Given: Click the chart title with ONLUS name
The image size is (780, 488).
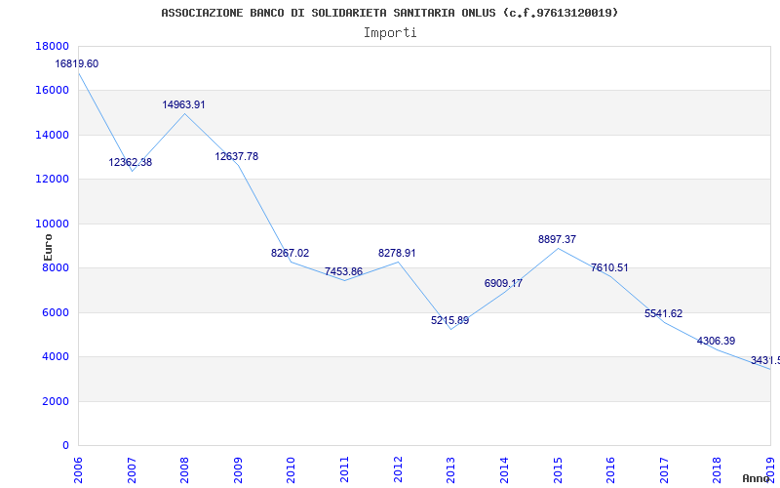Looking at the screenshot, I should pos(389,13).
